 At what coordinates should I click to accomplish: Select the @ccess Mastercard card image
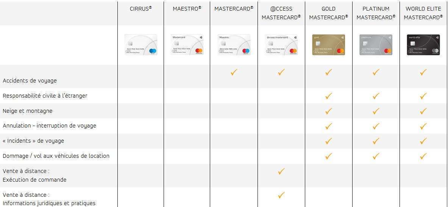[281, 45]
